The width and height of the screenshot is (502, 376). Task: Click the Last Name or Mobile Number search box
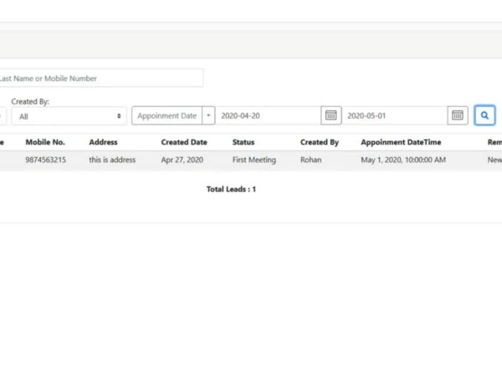pos(100,79)
